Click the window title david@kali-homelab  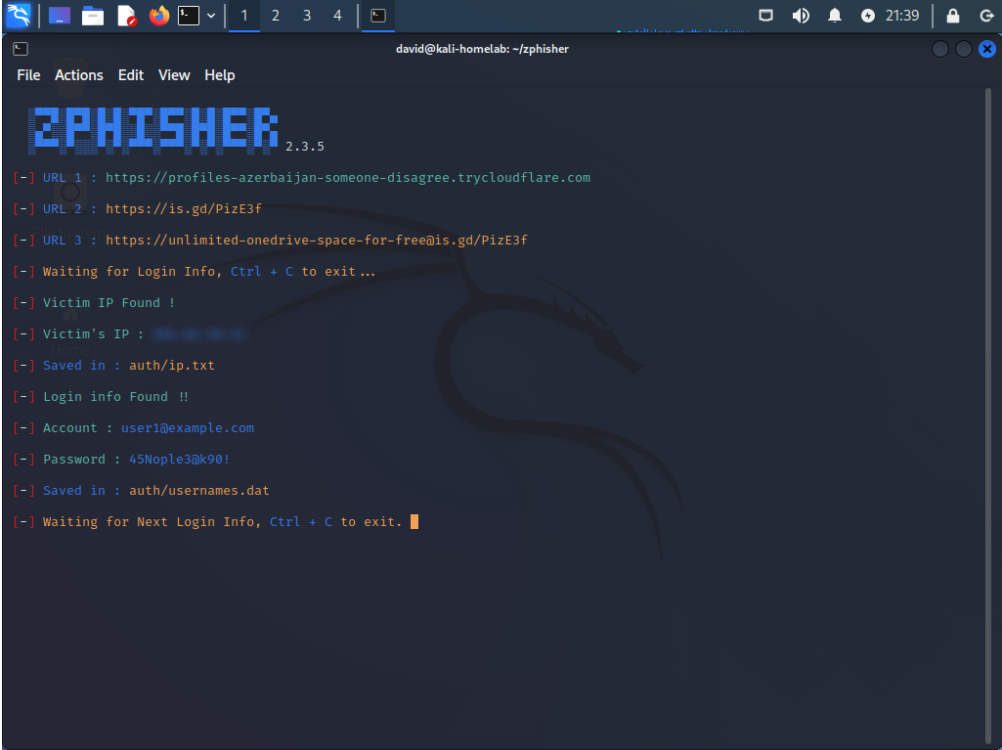tap(482, 49)
